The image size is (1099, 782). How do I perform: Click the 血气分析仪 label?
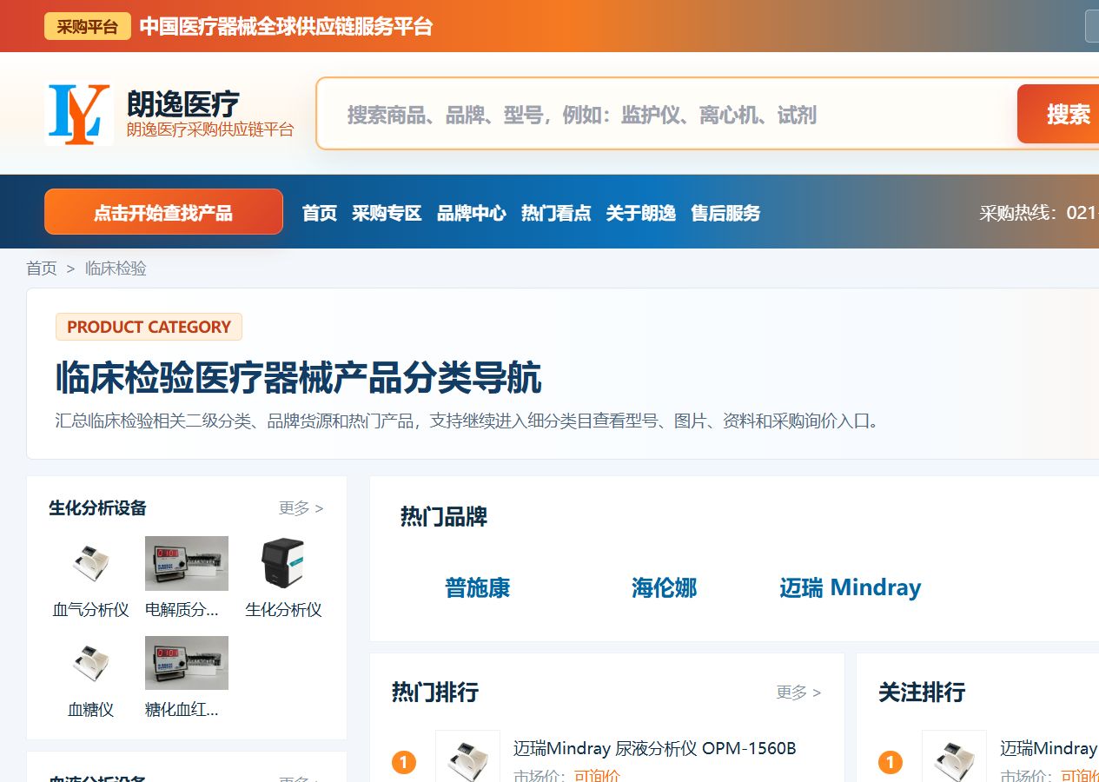[91, 610]
